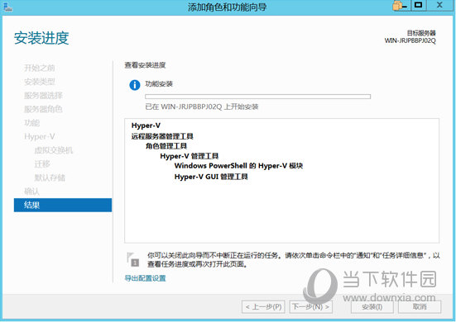Click the notification flag icon
Screen dimensions: 456x322
(133, 259)
